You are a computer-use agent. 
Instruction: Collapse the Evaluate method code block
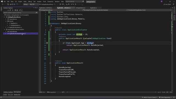[x=50, y=38]
